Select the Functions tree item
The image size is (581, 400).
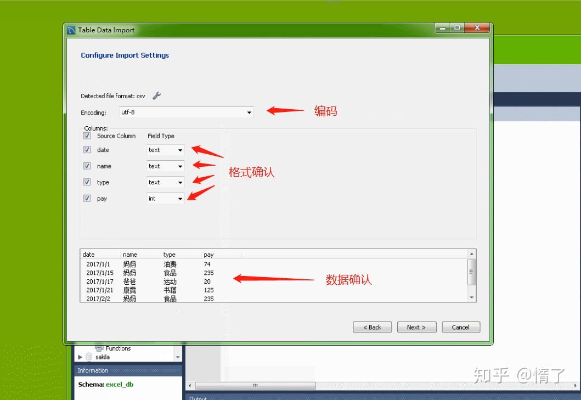(x=118, y=348)
